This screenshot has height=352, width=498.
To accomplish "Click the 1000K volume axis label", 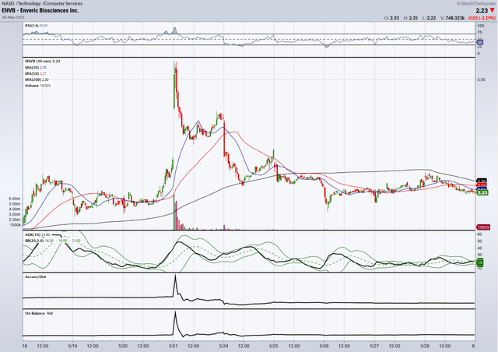I will (x=16, y=225).
